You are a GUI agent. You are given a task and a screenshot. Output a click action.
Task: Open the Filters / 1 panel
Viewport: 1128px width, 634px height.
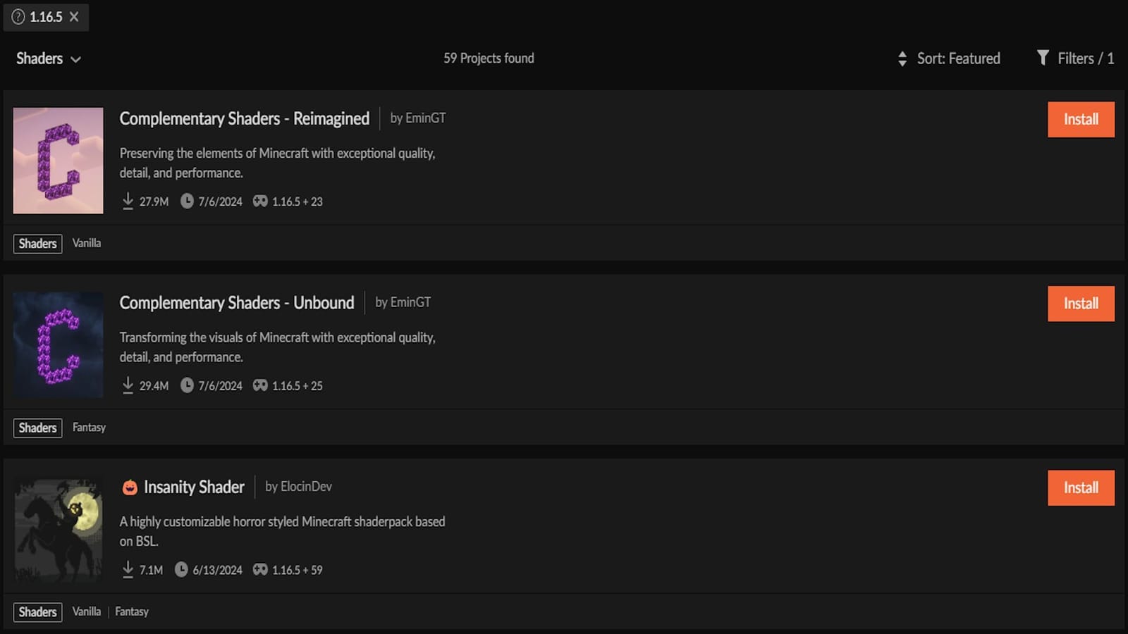point(1085,58)
